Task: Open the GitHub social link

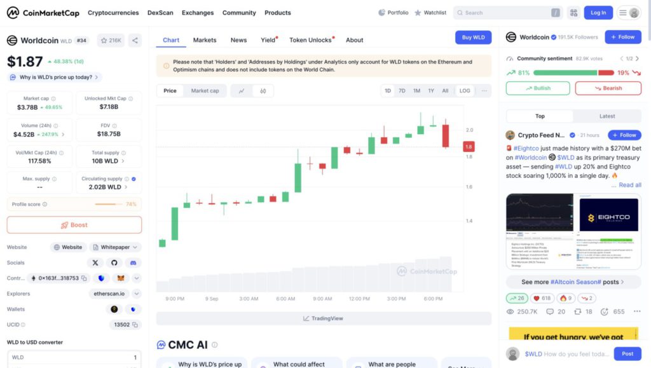Action: (x=114, y=262)
